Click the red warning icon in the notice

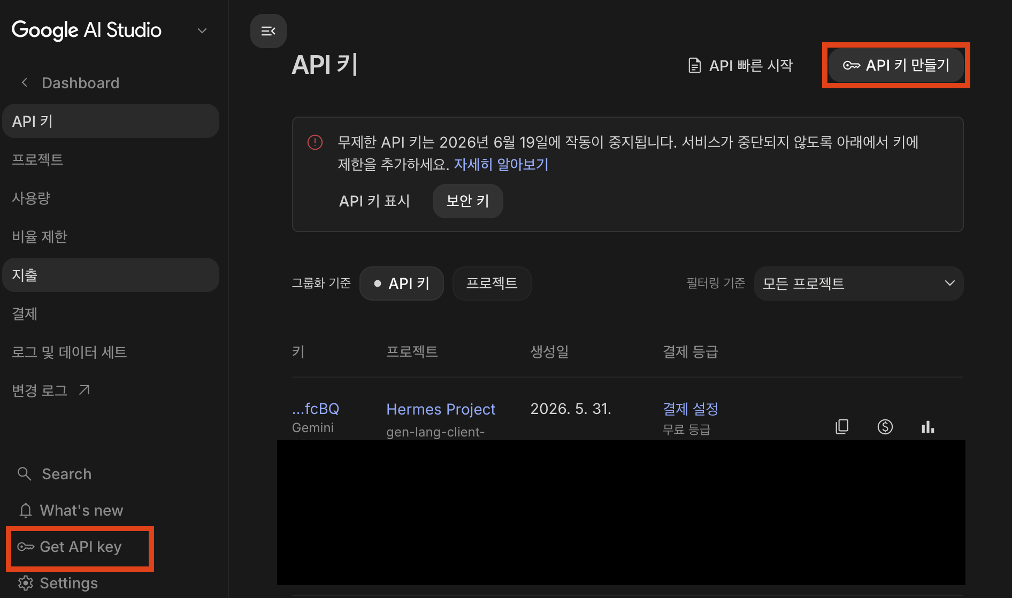[x=315, y=142]
